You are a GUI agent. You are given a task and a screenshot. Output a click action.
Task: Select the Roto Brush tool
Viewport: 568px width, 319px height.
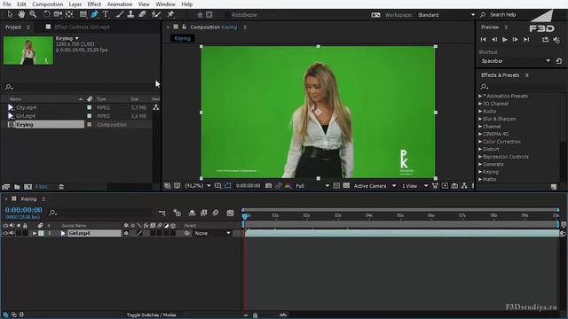pos(156,14)
